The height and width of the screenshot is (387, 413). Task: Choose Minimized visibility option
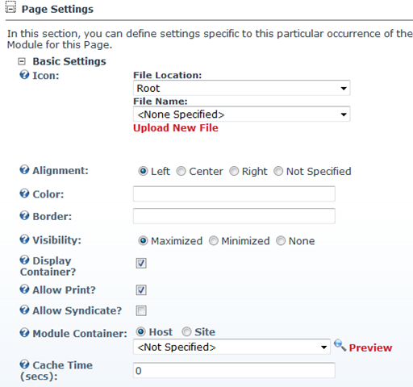(214, 241)
